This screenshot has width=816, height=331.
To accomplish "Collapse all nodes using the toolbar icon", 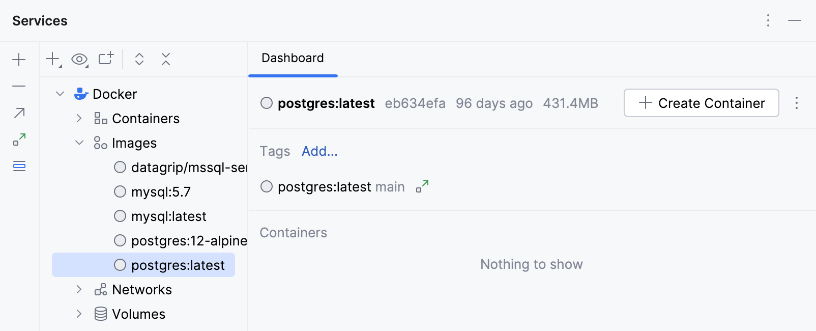I will [x=165, y=59].
